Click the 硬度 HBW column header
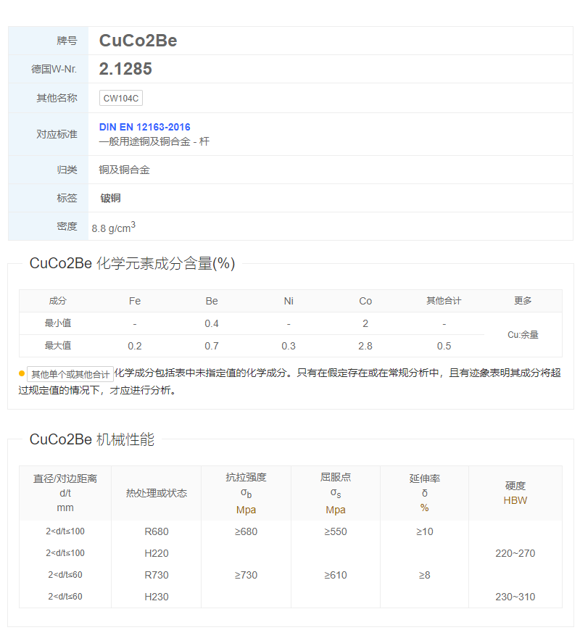Viewport: 580px width, 638px height. point(515,493)
